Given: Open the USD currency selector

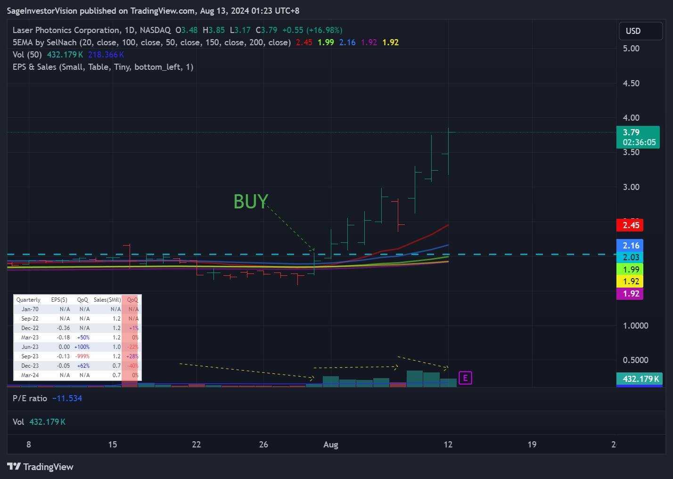Looking at the screenshot, I should (640, 31).
